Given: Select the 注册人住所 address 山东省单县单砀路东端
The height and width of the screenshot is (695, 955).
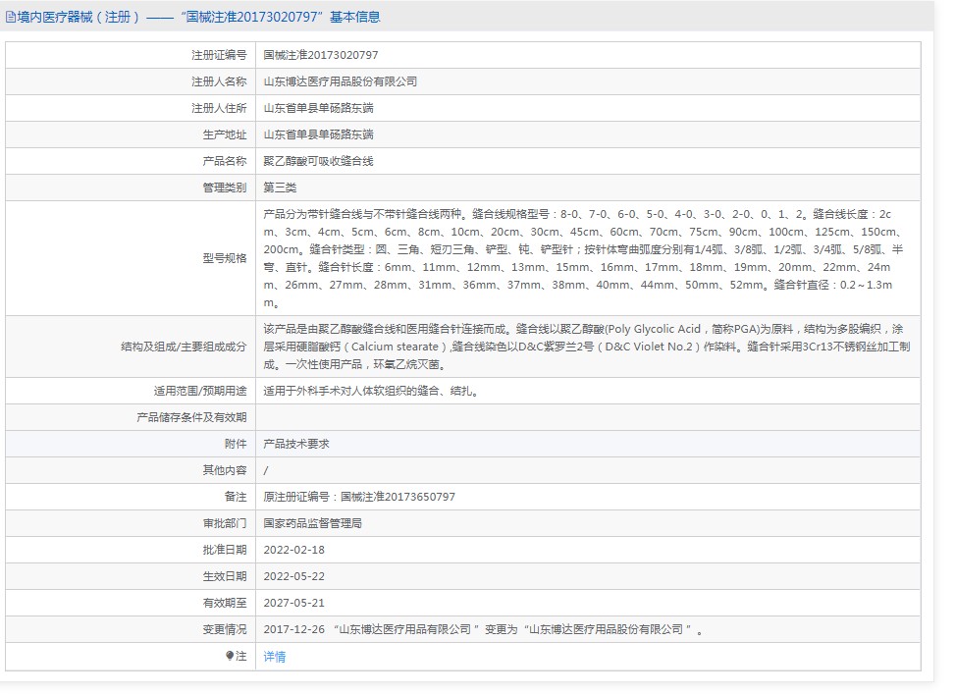Looking at the screenshot, I should (x=318, y=108).
